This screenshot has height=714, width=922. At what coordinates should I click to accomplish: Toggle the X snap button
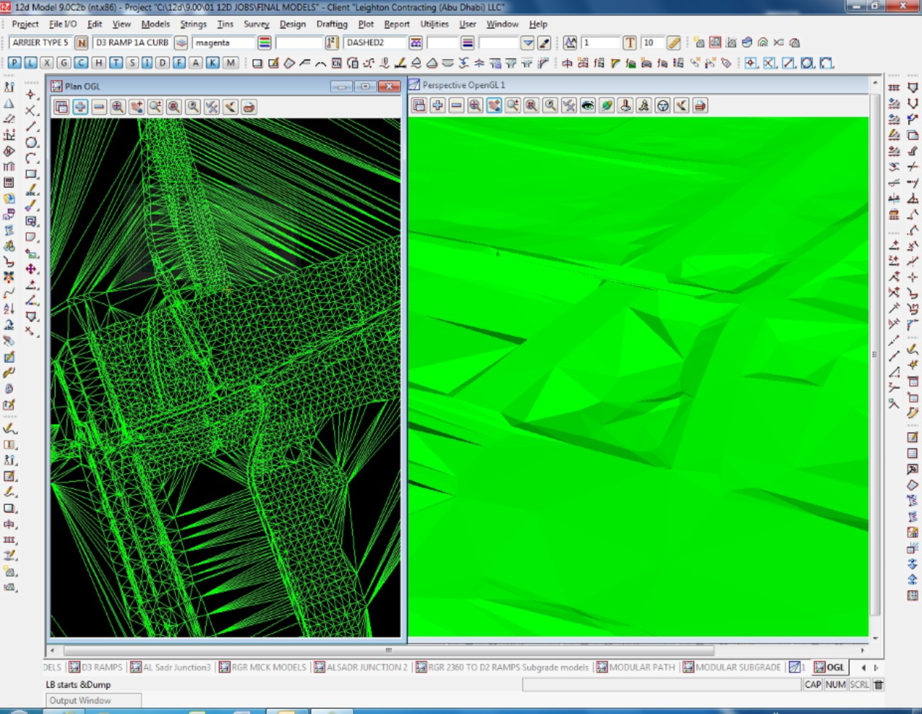click(47, 63)
